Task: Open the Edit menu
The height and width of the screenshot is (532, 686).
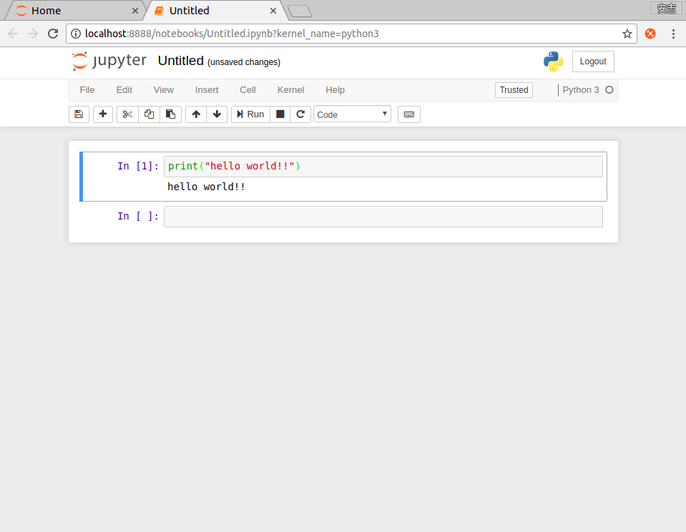Action: [x=124, y=89]
